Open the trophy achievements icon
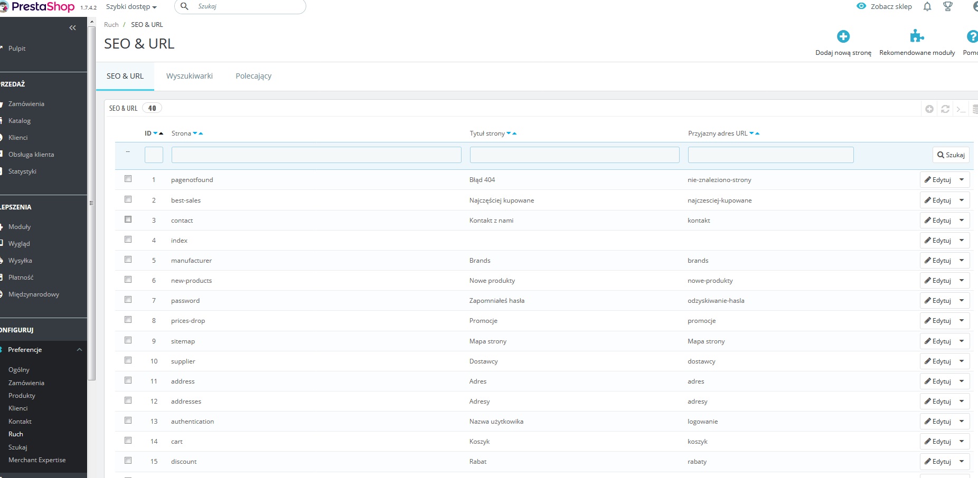 pyautogui.click(x=948, y=6)
